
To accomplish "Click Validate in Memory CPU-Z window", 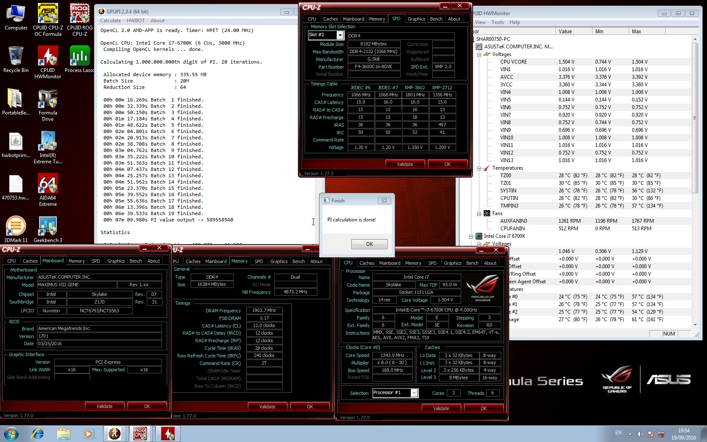I will [x=267, y=407].
